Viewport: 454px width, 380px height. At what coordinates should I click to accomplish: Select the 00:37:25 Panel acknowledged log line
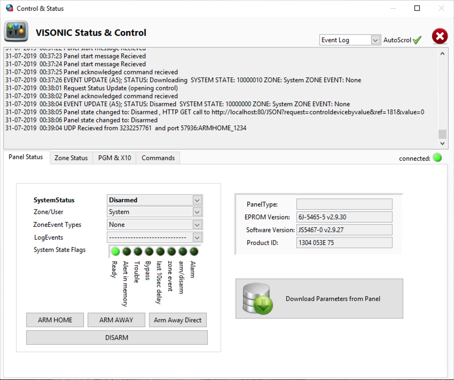91,72
